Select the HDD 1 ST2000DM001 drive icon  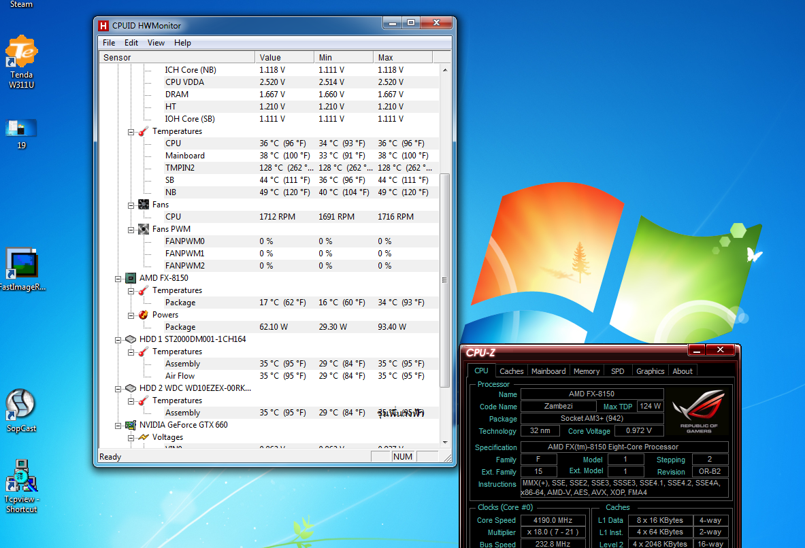131,339
